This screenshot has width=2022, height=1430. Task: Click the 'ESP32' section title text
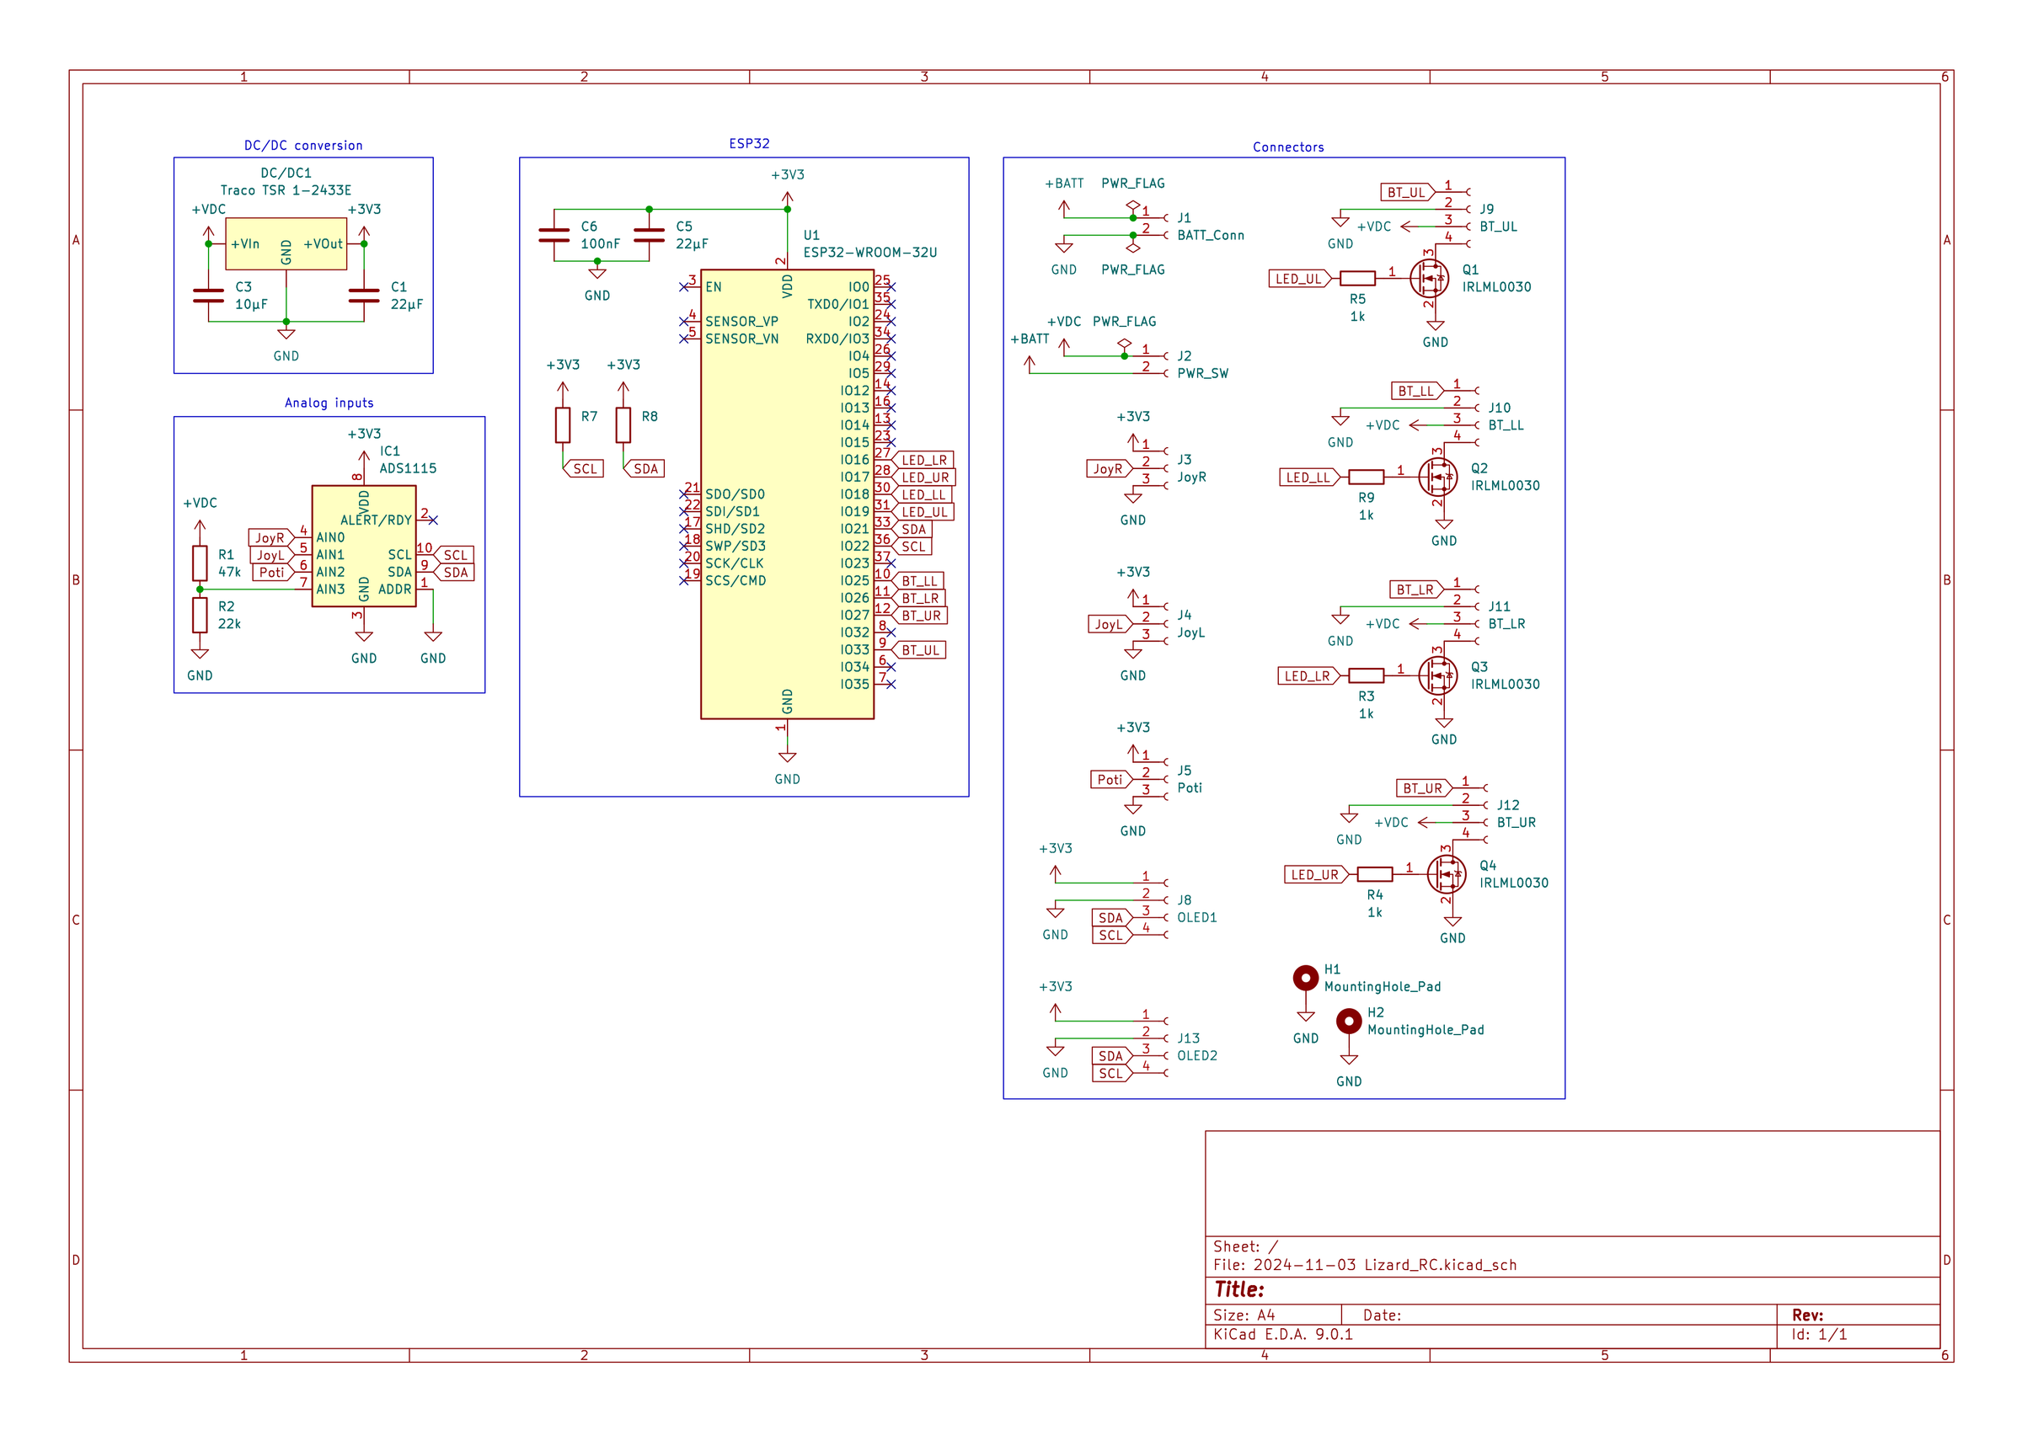point(749,143)
